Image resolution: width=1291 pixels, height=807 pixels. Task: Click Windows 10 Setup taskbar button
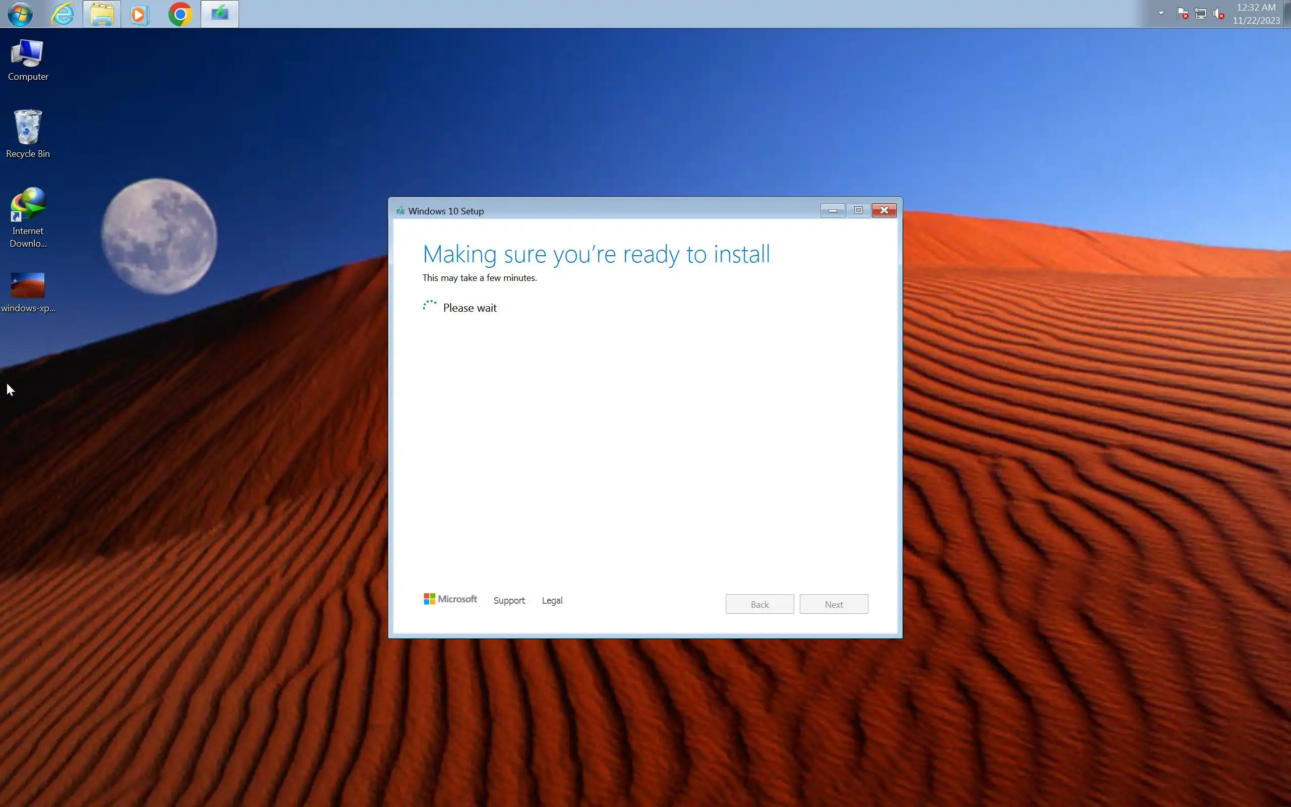click(219, 14)
